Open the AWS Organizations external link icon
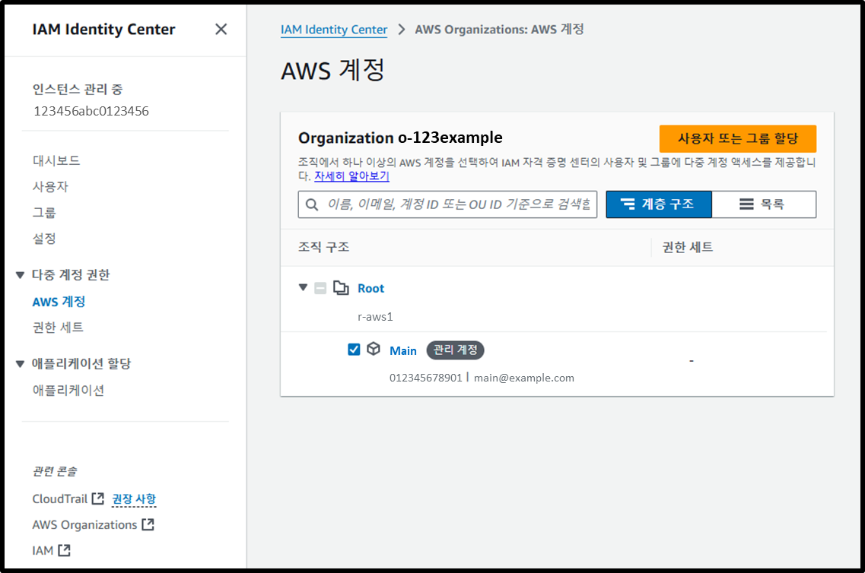This screenshot has height=573, width=865. 148,524
